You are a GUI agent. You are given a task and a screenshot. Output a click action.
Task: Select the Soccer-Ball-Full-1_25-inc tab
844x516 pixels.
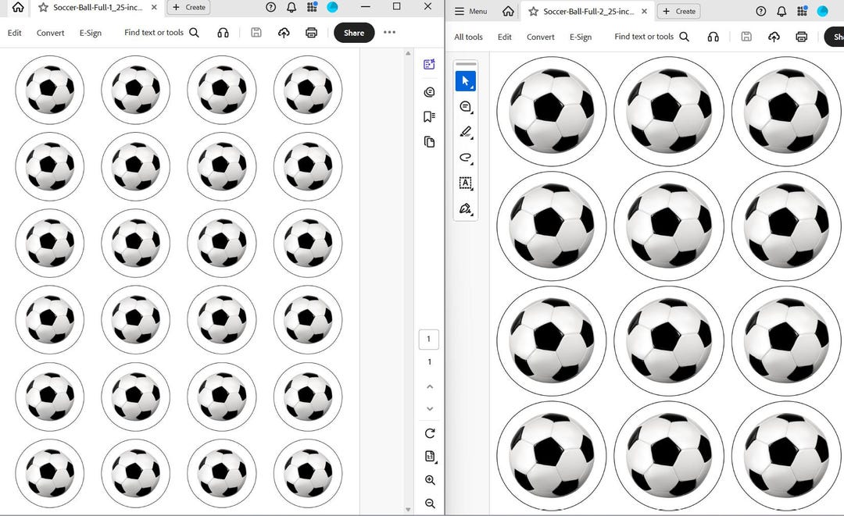click(x=97, y=8)
